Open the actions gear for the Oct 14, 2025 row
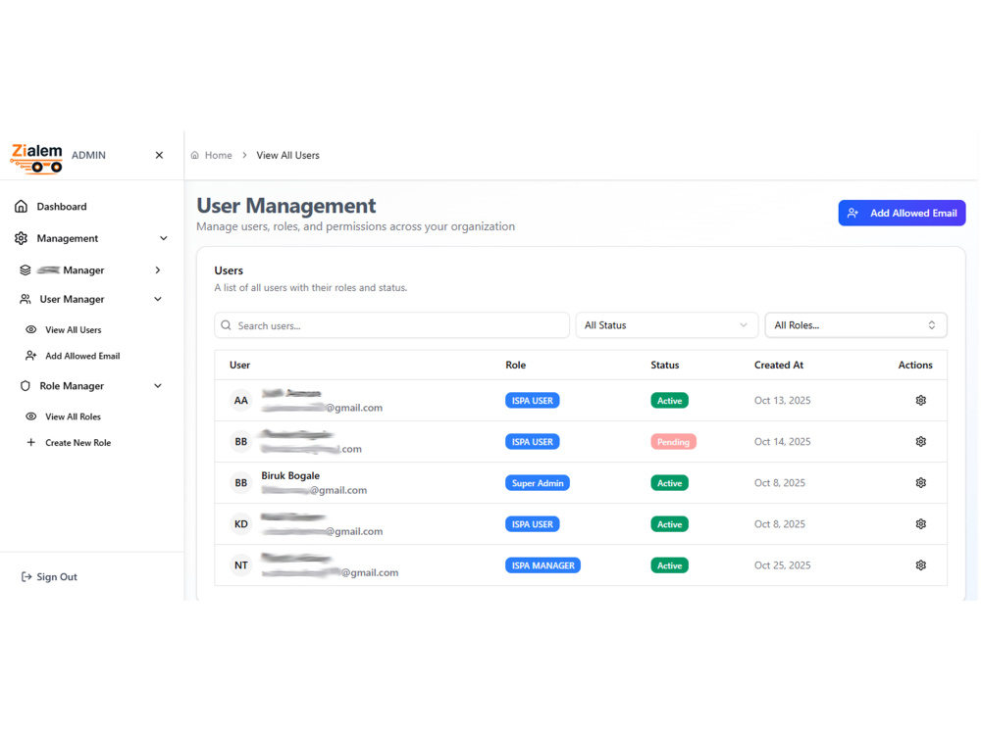The image size is (981, 735). pos(920,441)
